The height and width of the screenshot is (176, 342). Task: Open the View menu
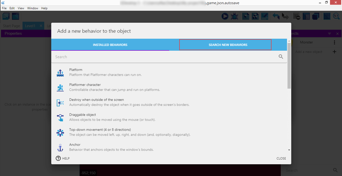click(x=21, y=8)
